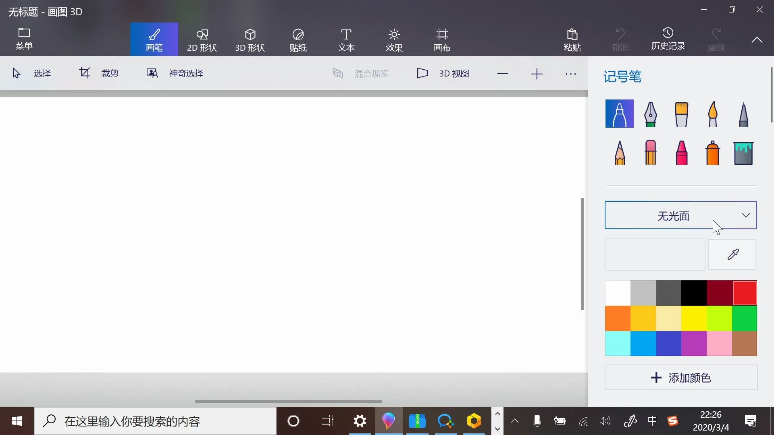Open the three-dots more options menu
Image resolution: width=774 pixels, height=435 pixels.
coord(570,74)
